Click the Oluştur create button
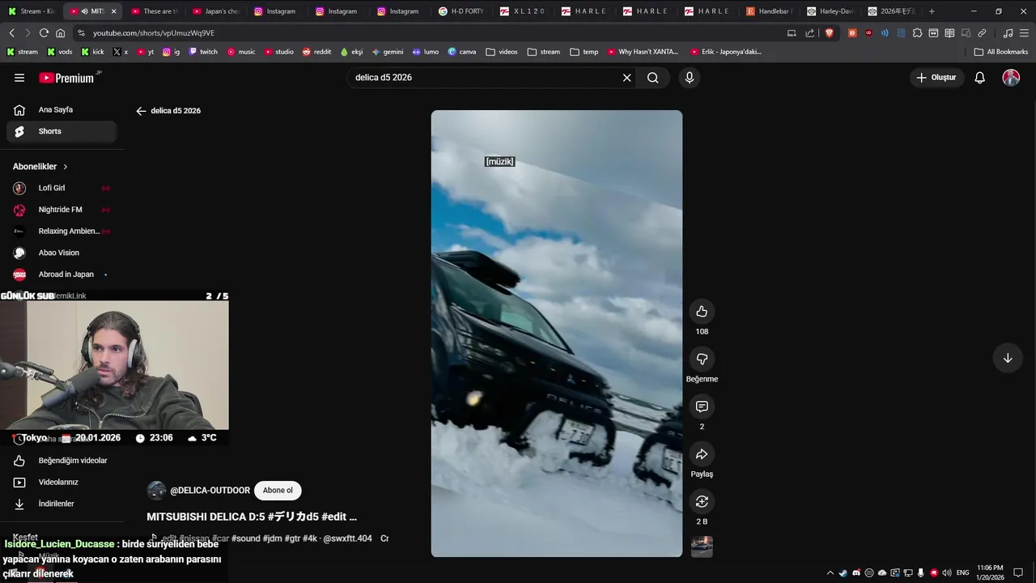This screenshot has width=1036, height=583. [x=936, y=78]
